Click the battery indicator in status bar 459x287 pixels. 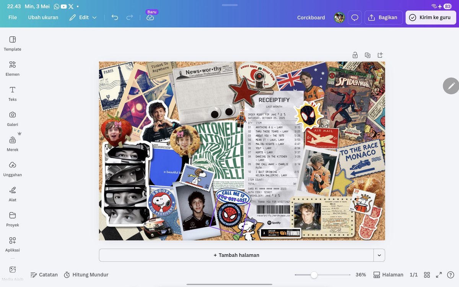click(x=447, y=7)
